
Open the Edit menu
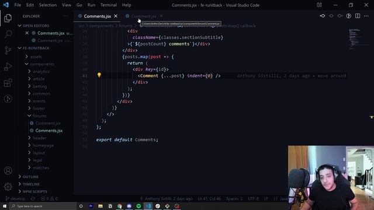pos(30,5)
